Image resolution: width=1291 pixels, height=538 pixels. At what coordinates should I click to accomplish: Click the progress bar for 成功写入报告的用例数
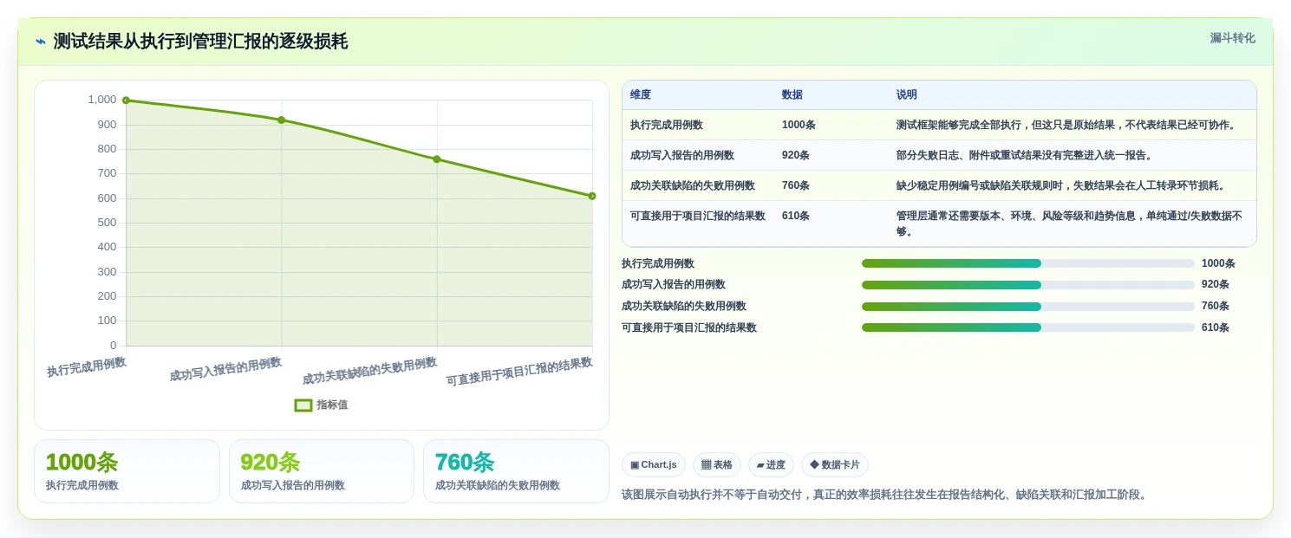1028,285
